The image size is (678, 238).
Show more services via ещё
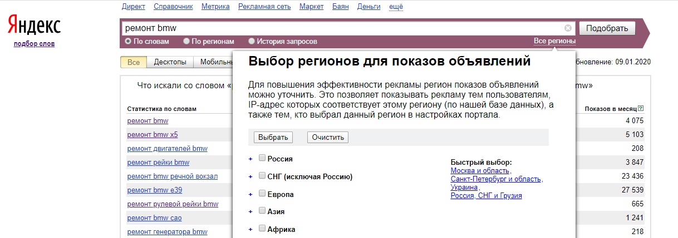[396, 7]
